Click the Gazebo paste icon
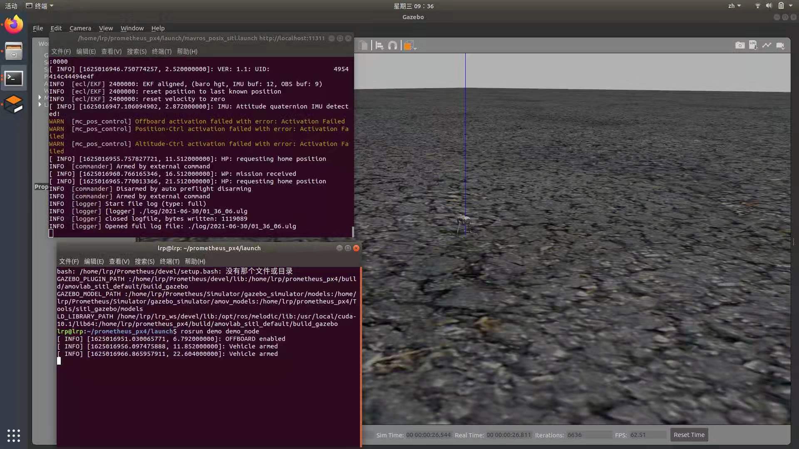Image resolution: width=799 pixels, height=449 pixels. point(363,45)
